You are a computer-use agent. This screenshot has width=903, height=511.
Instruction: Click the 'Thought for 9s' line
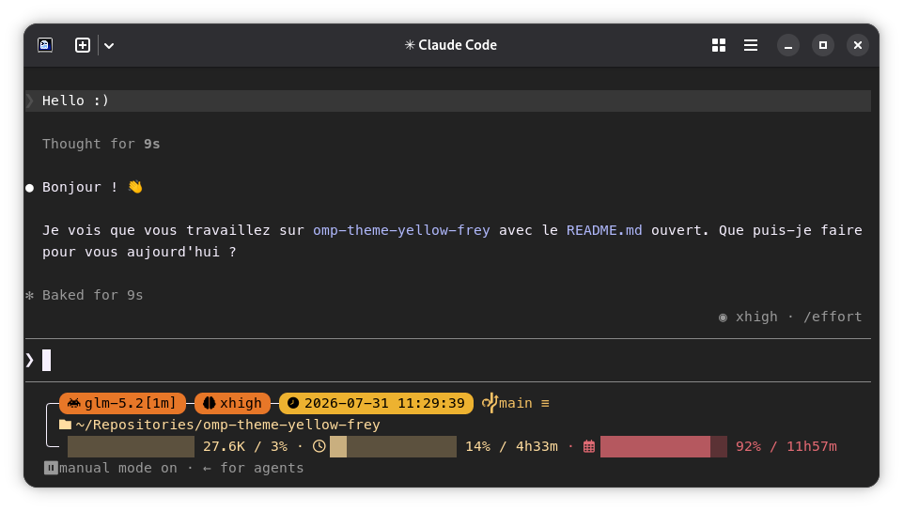(x=101, y=144)
